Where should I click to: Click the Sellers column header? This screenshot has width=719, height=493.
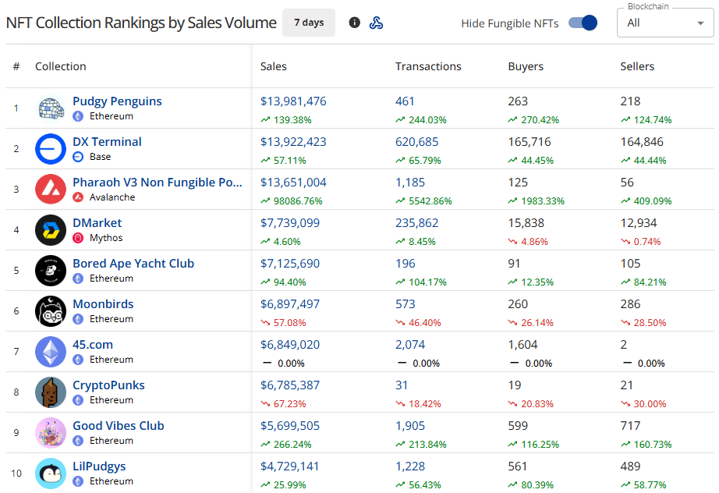(637, 66)
